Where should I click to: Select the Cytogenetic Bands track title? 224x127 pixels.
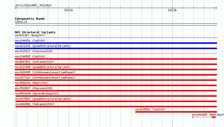[30, 19]
